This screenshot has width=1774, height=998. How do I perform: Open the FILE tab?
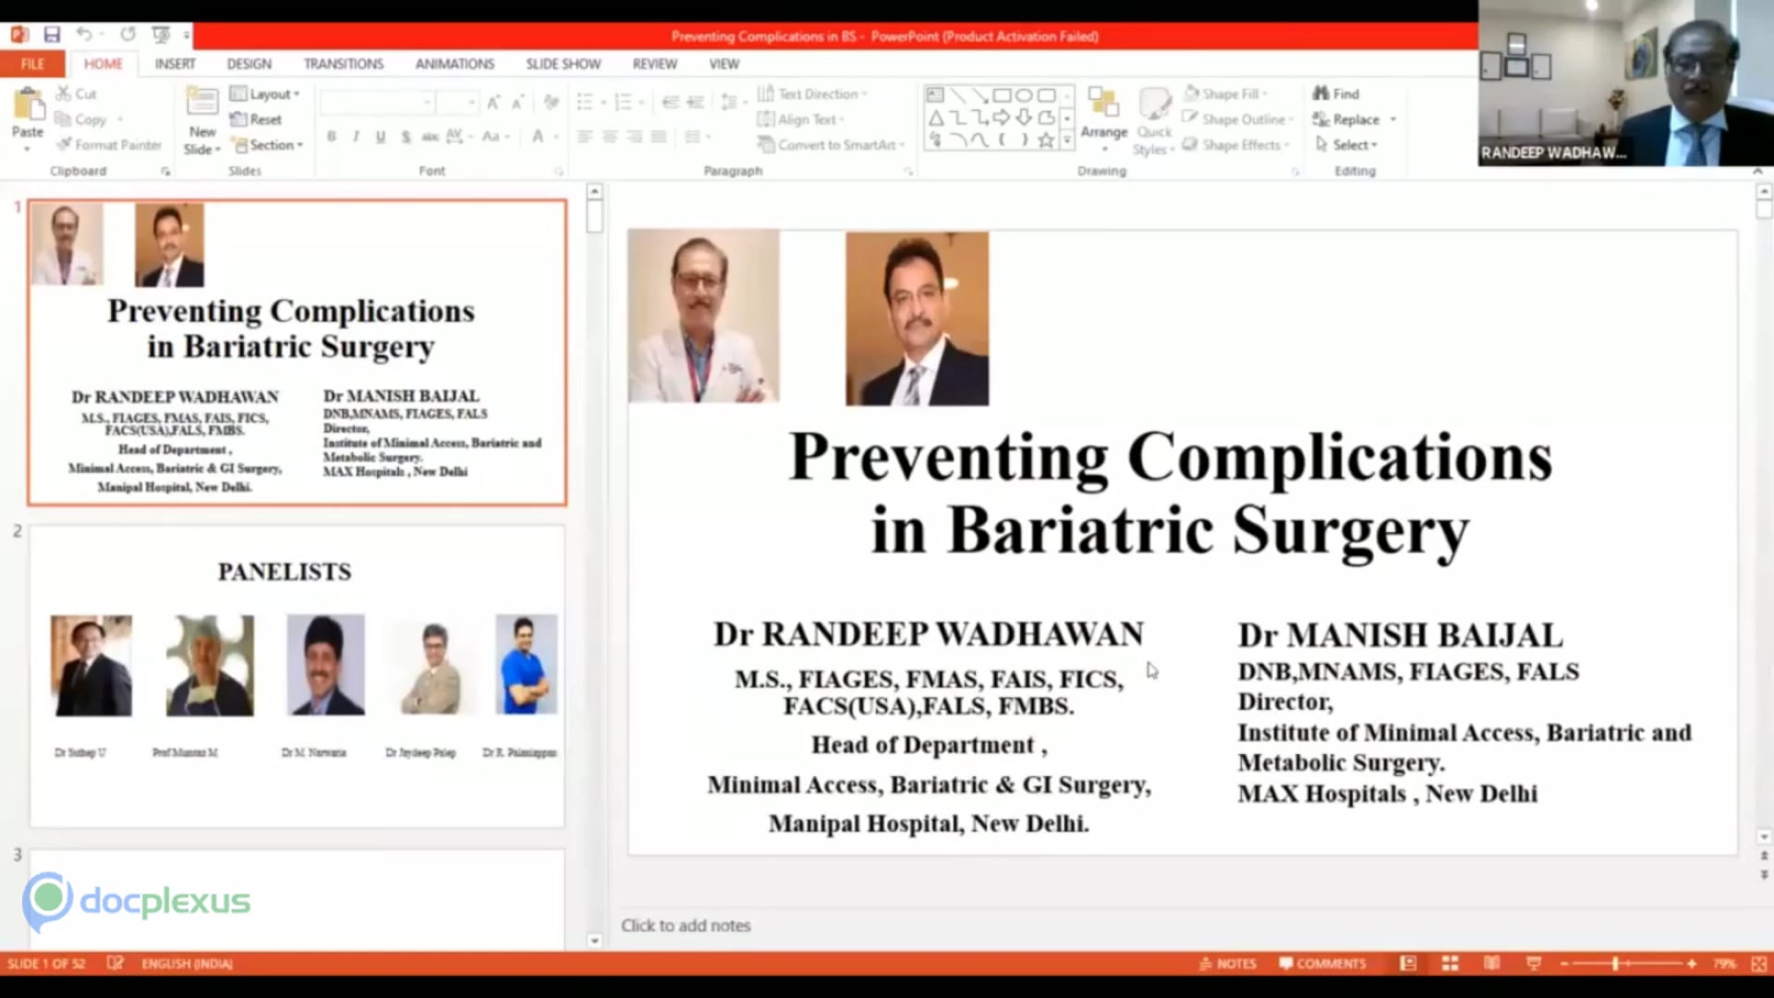(32, 64)
